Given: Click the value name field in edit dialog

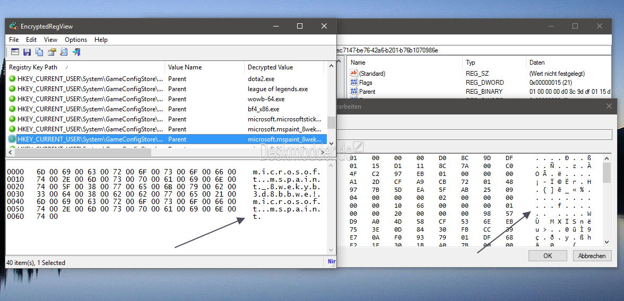Looking at the screenshot, I should point(473,135).
